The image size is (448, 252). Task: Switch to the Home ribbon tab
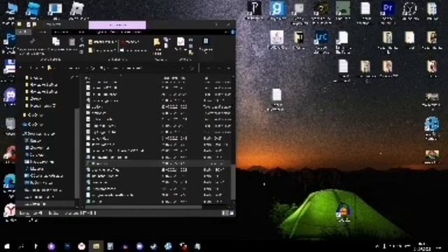point(42,32)
